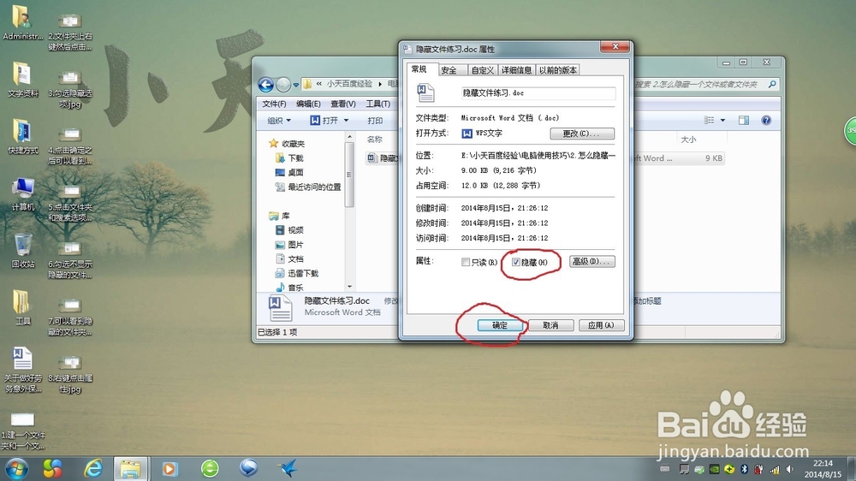Image resolution: width=856 pixels, height=481 pixels.
Task: Open the change view icon in Explorer
Action: click(709, 120)
